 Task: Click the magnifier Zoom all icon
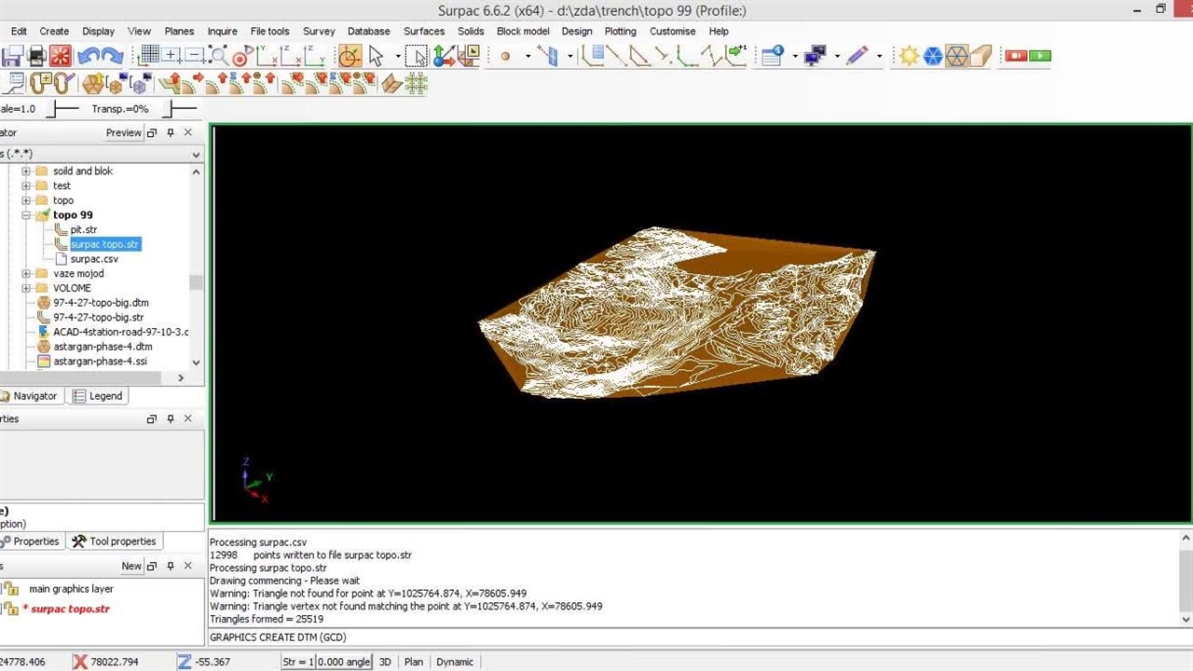point(219,56)
